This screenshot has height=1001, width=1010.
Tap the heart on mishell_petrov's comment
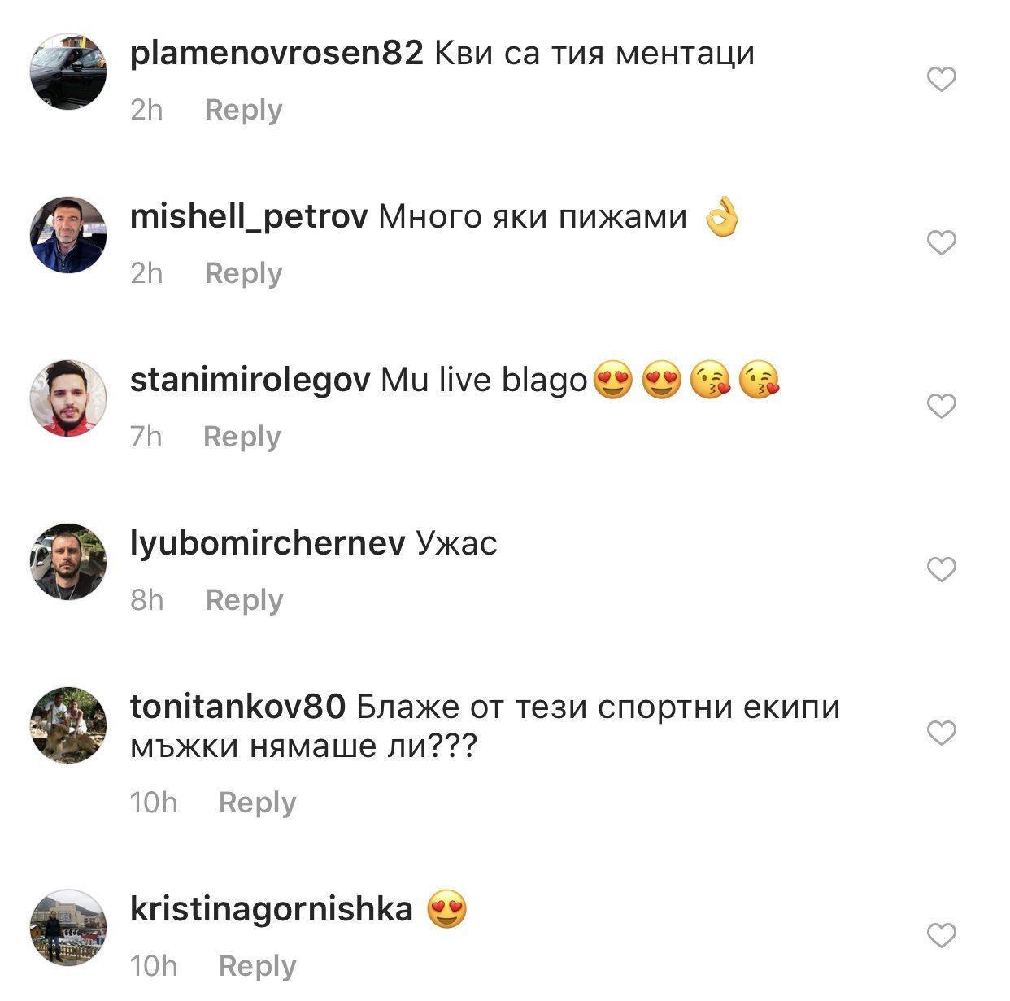tap(942, 243)
